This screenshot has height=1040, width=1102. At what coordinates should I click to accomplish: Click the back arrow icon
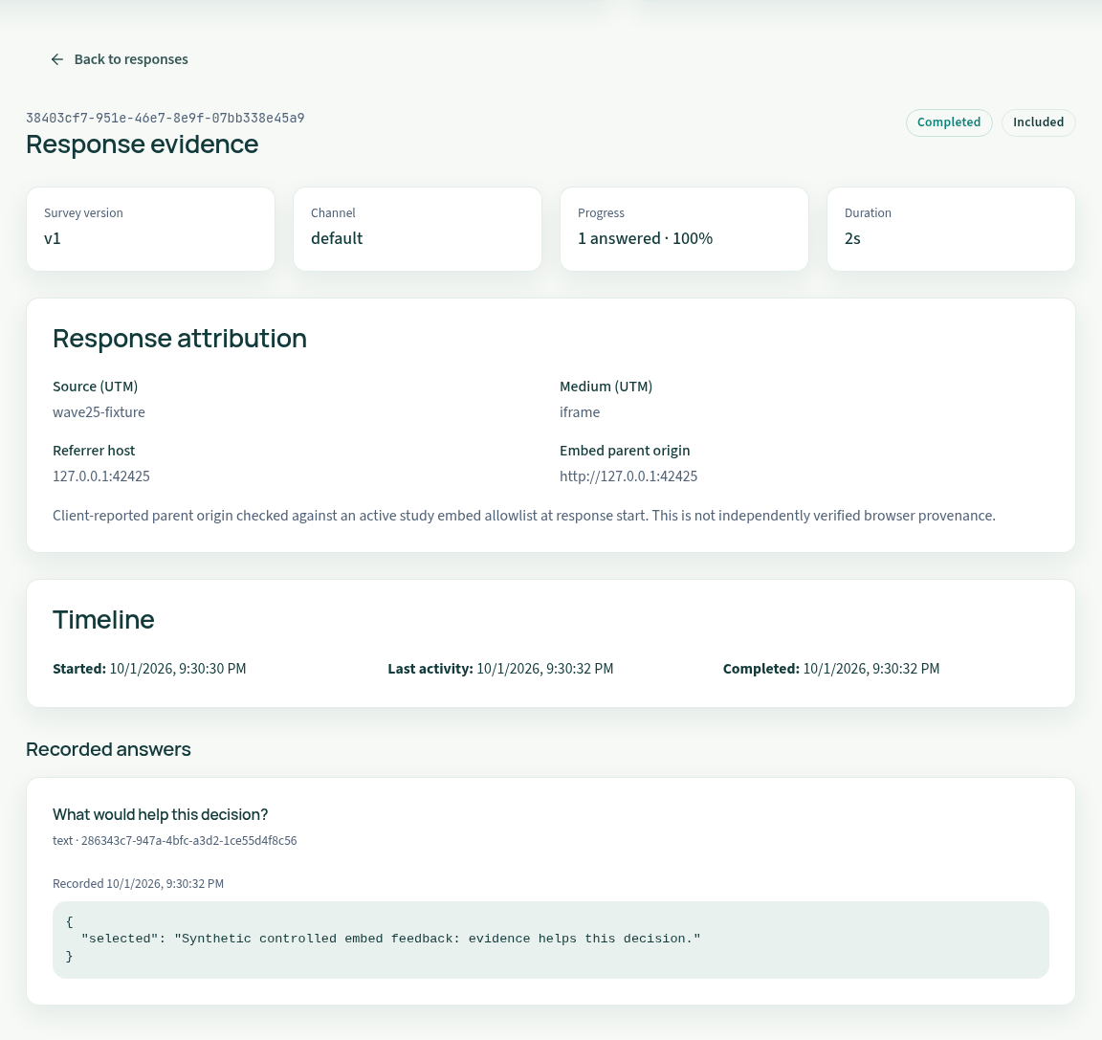coord(57,59)
